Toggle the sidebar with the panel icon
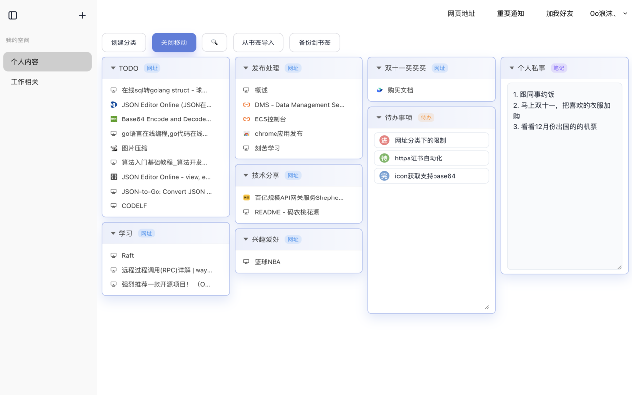Screen dimensions: 632x395 pyautogui.click(x=12, y=15)
